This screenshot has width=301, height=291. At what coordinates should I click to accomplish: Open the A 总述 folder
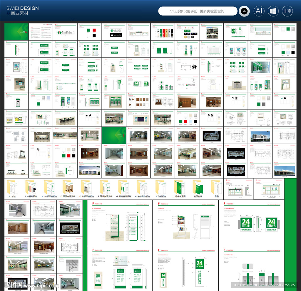[x=12, y=189]
